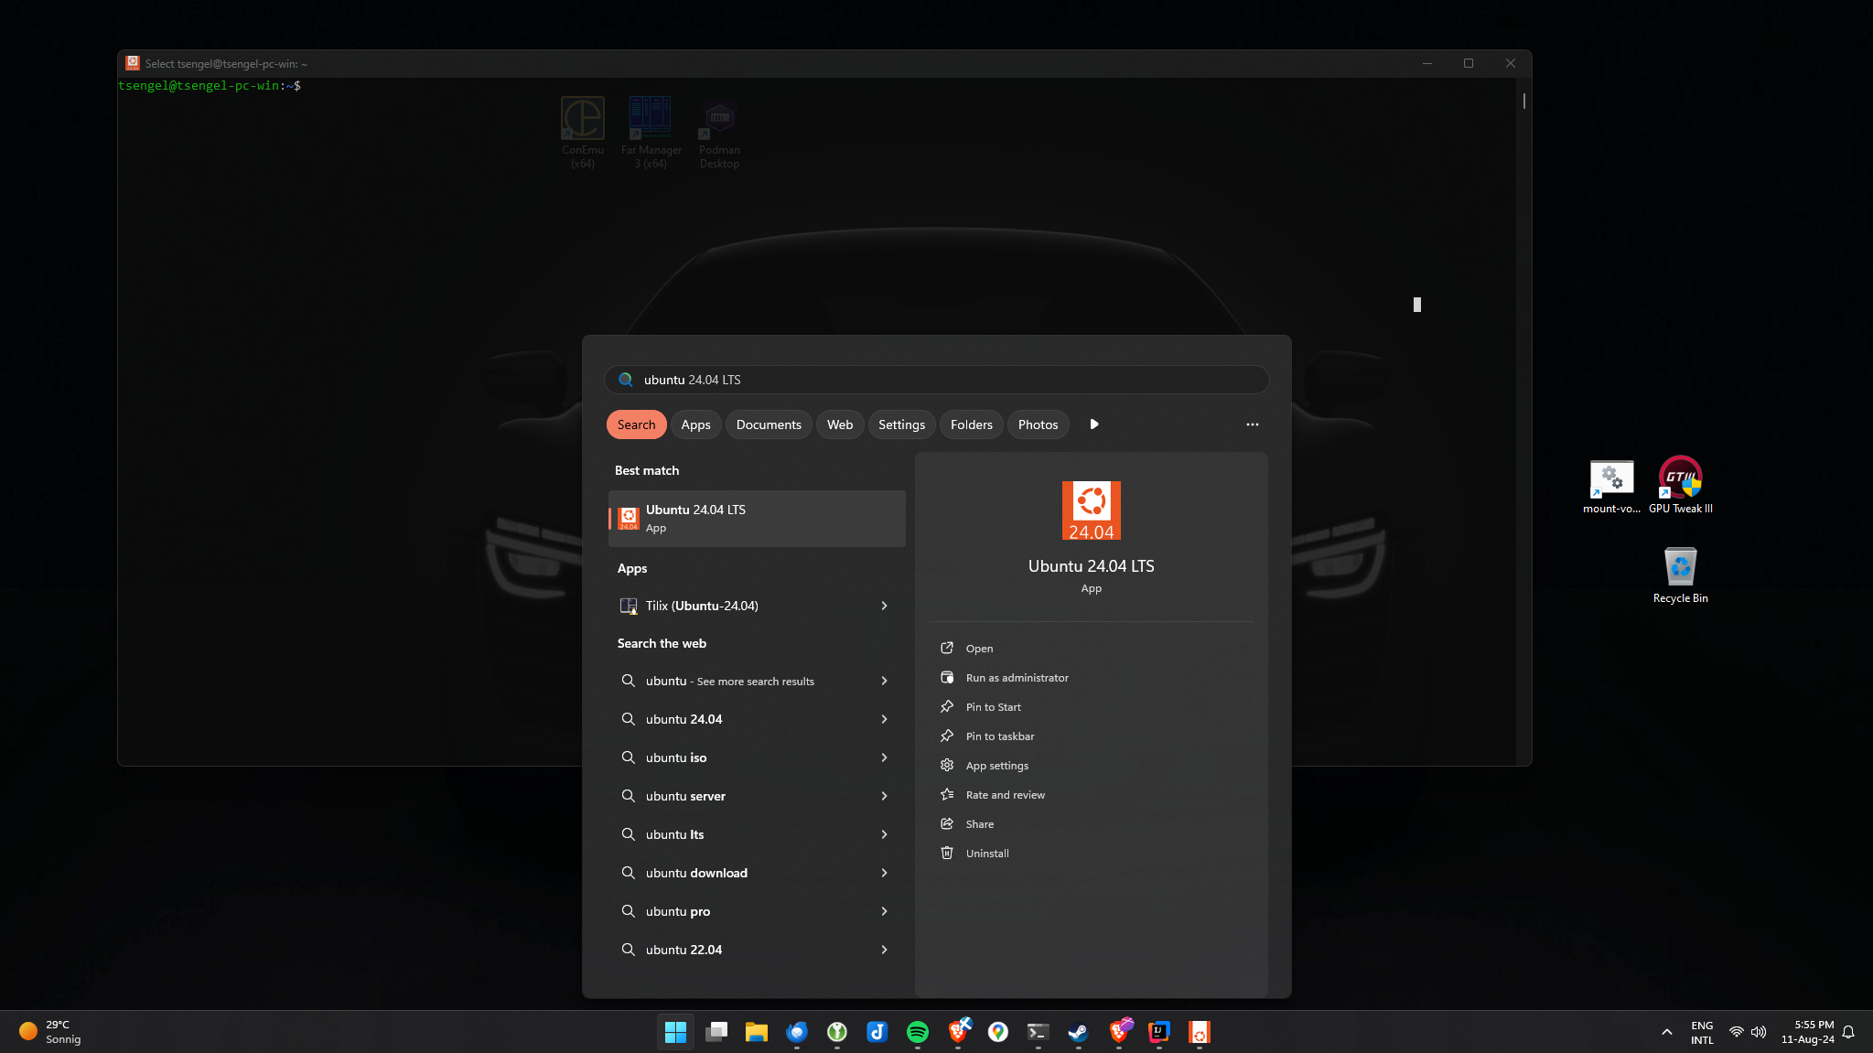Select the mount-vo... desktop shortcut
The image size is (1873, 1053).
pyautogui.click(x=1611, y=486)
